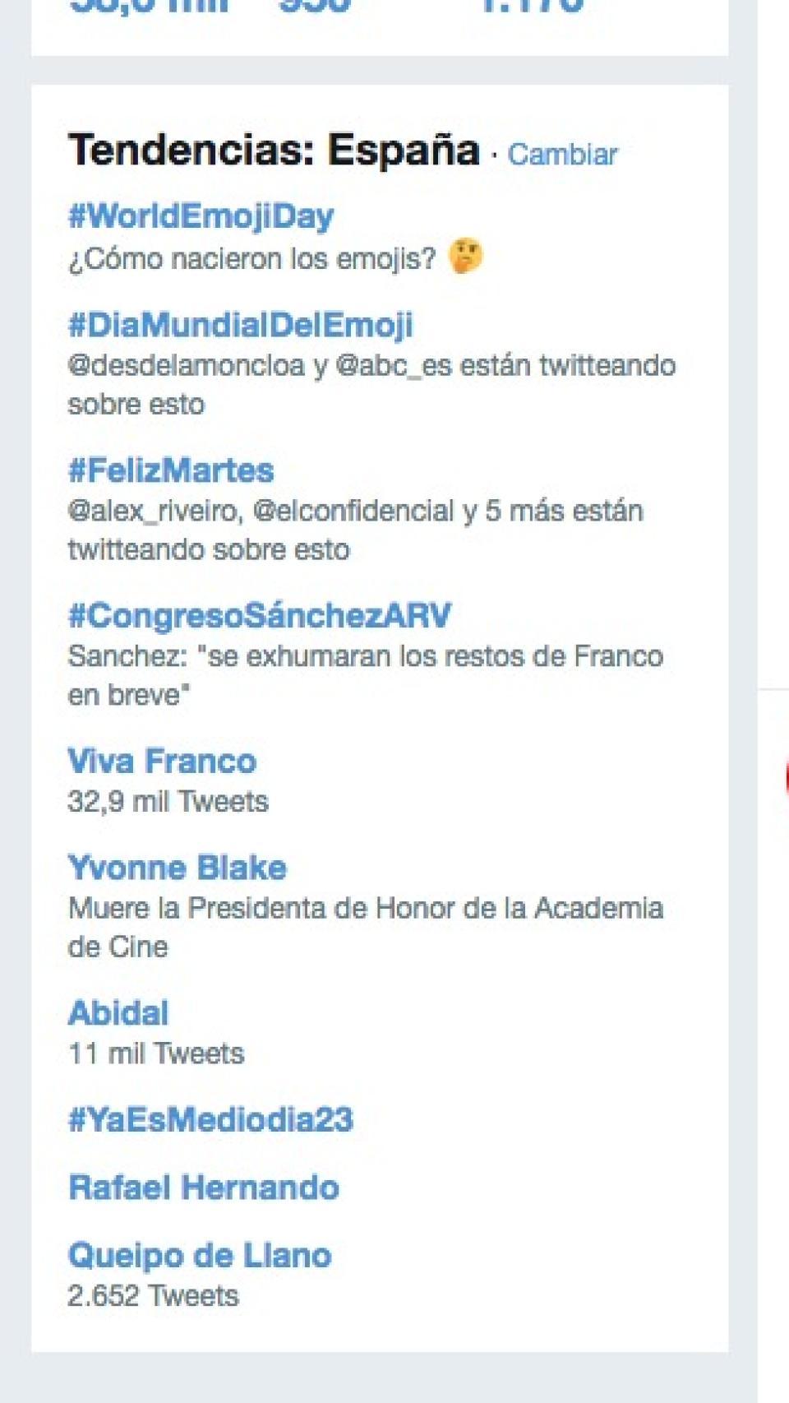Open the Abidal trend

coord(118,1013)
